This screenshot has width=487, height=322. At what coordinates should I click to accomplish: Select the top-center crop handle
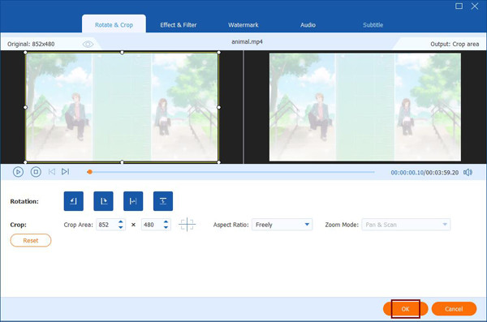tap(122, 53)
